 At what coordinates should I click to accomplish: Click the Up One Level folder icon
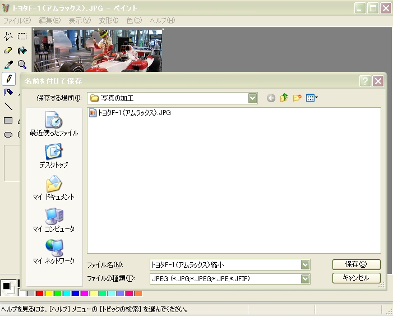(x=284, y=98)
